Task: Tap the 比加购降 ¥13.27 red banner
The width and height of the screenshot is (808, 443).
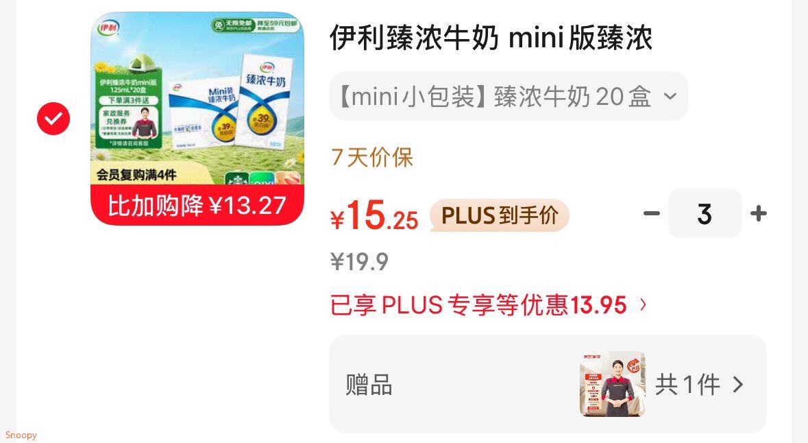Action: (197, 205)
